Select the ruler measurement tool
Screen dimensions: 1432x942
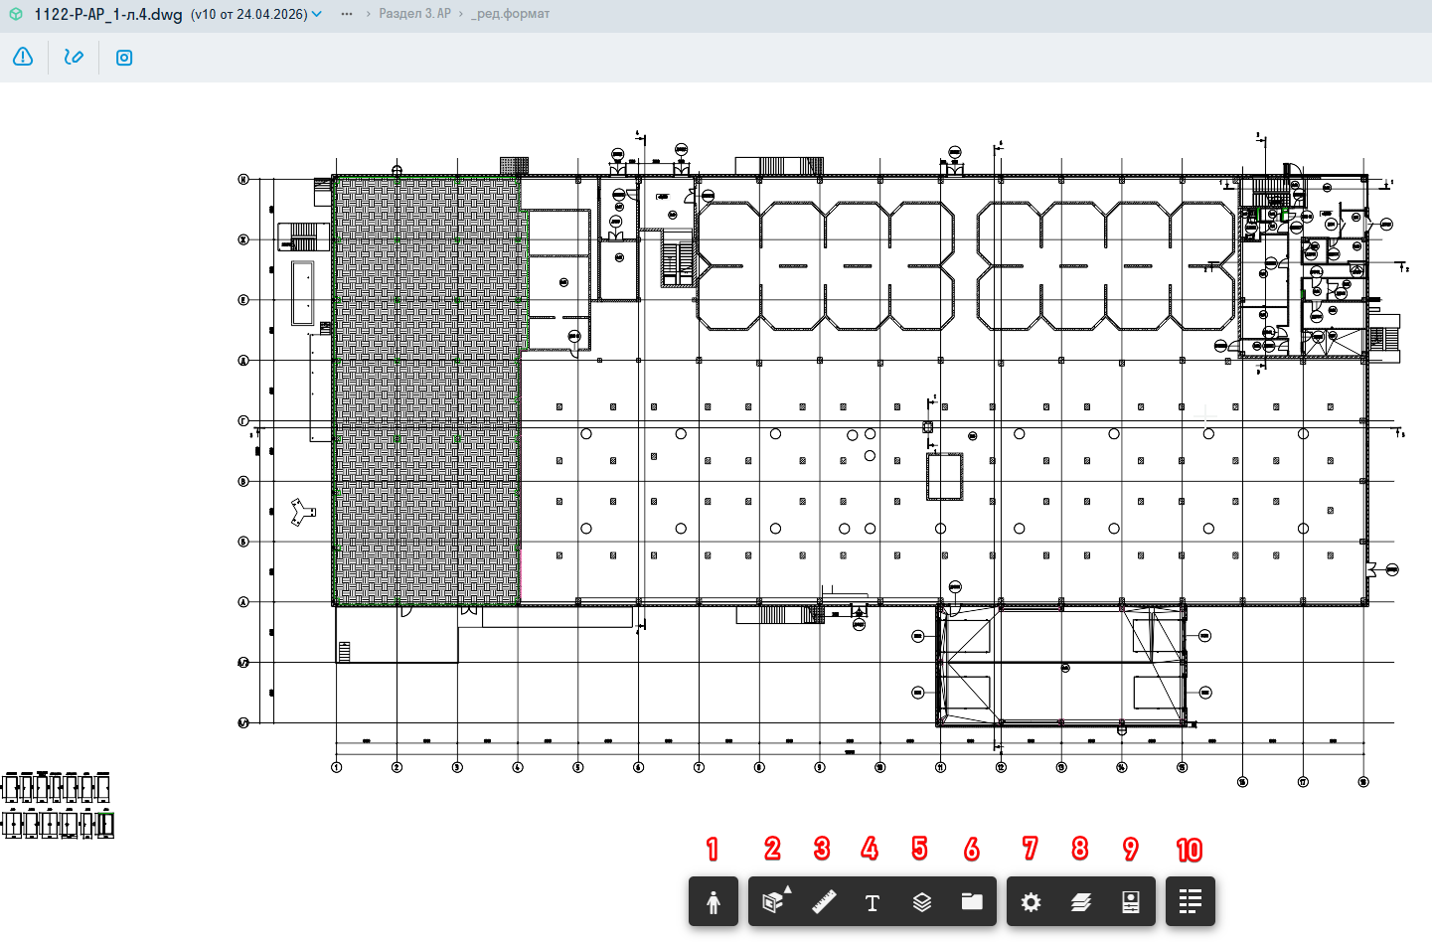(x=824, y=901)
